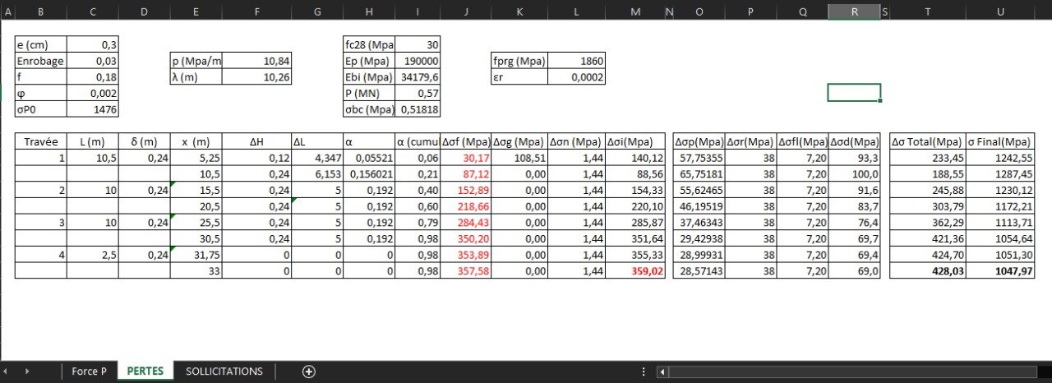Select the Δσ Total(Mpa) header cell
This screenshot has height=383, width=1052.
[x=927, y=141]
